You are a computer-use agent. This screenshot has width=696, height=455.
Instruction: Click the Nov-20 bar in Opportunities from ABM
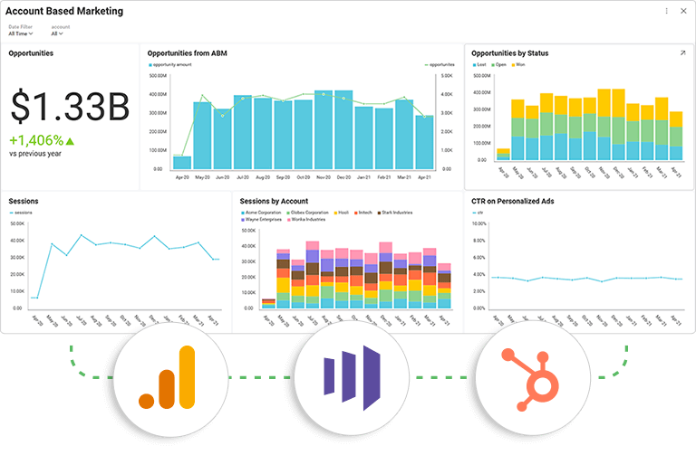[324, 130]
